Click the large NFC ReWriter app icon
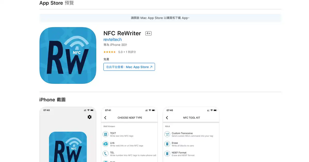 pyautogui.click(x=68, y=56)
